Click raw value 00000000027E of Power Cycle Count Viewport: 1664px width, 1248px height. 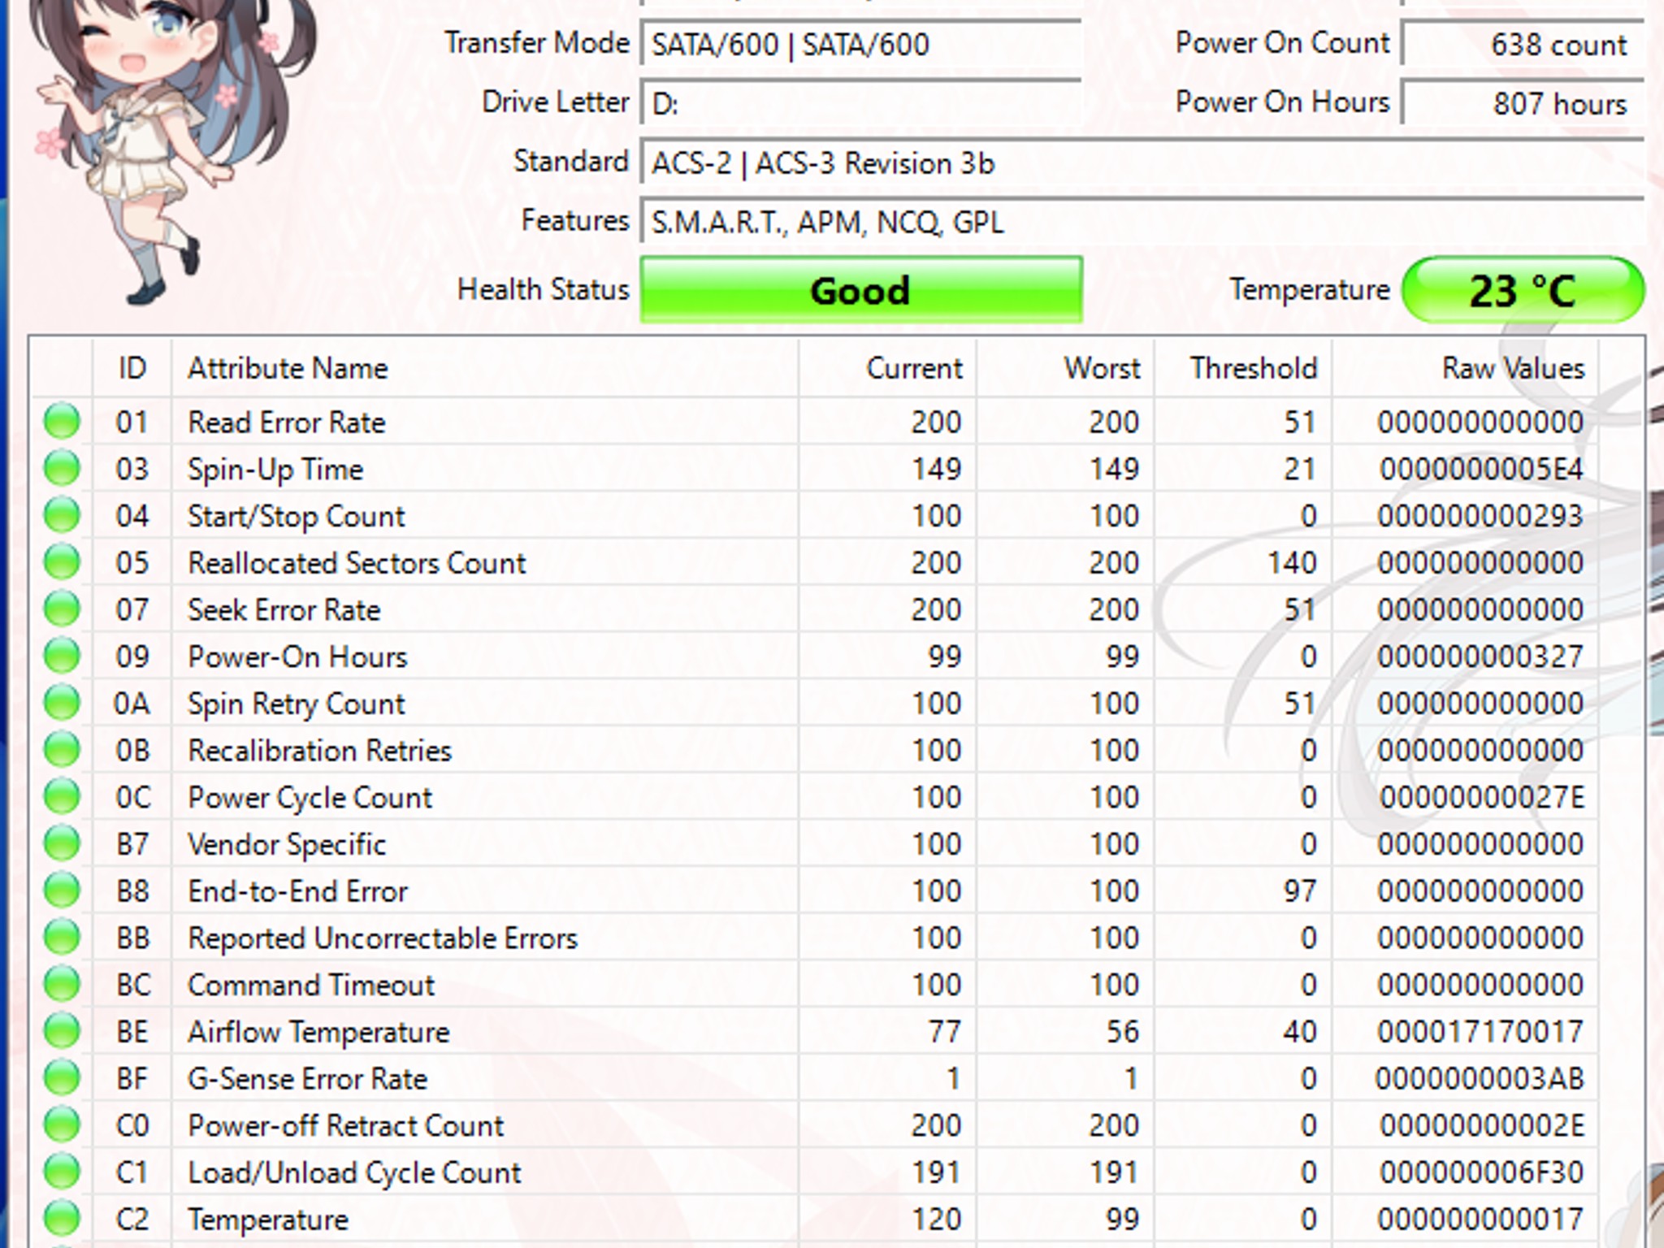[1481, 798]
